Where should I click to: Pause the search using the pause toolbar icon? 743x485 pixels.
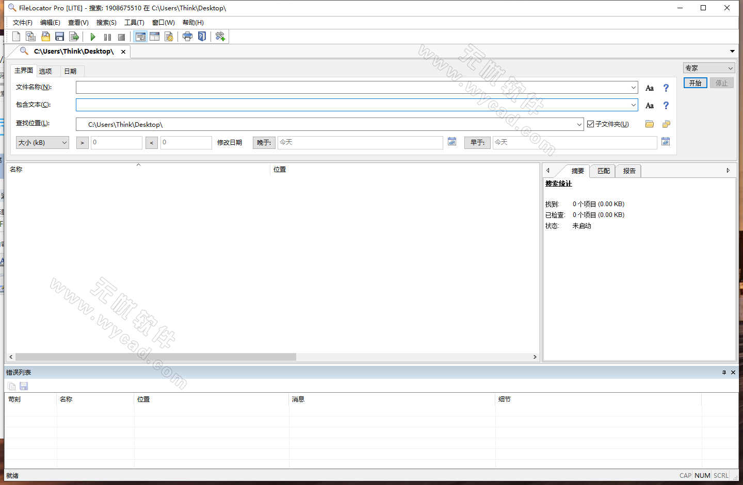(107, 36)
